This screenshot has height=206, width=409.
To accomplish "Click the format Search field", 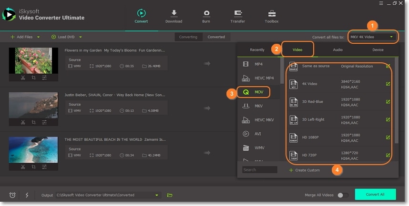I will point(259,170).
